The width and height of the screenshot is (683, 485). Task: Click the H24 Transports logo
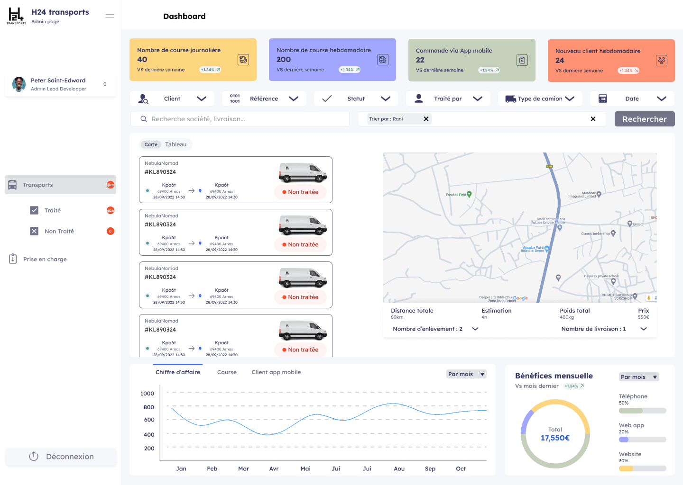(16, 16)
